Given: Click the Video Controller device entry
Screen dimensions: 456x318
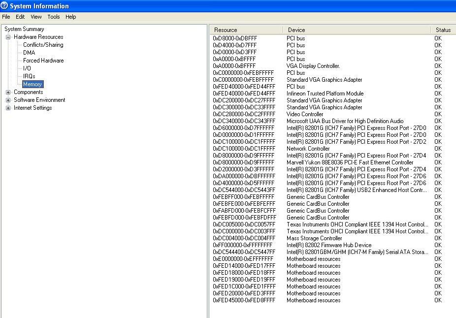Looking at the screenshot, I should tap(305, 114).
